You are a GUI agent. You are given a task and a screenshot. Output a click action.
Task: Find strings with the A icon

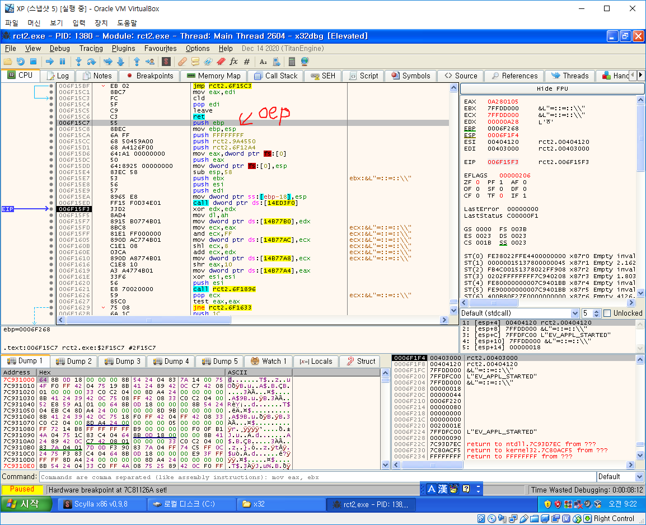pos(263,62)
